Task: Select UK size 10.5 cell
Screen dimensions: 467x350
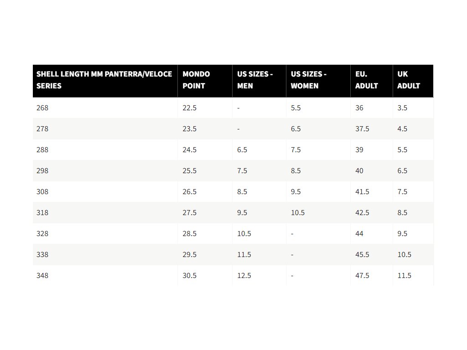Action: (404, 255)
